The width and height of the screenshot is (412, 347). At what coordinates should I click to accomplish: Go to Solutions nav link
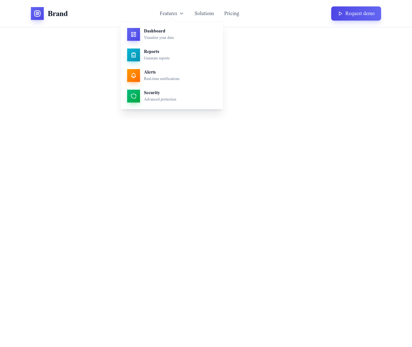point(204,13)
